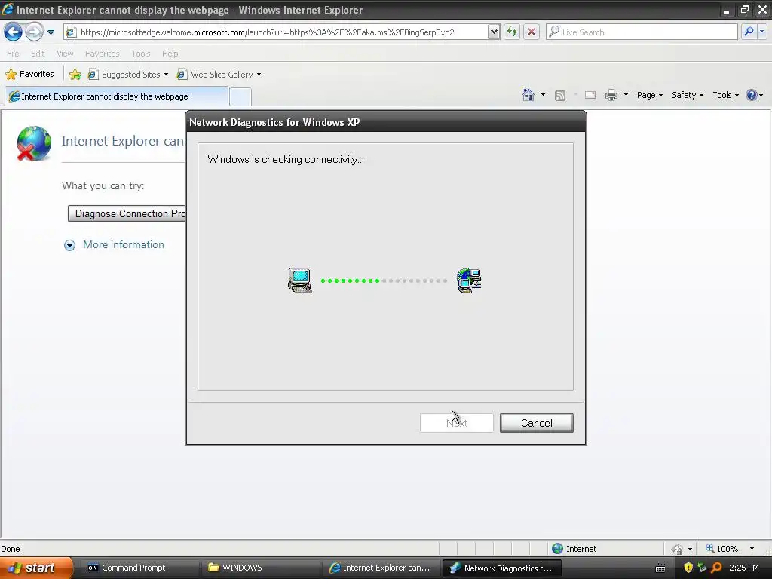The image size is (772, 579).
Task: Open the Help menu
Action: tap(170, 54)
